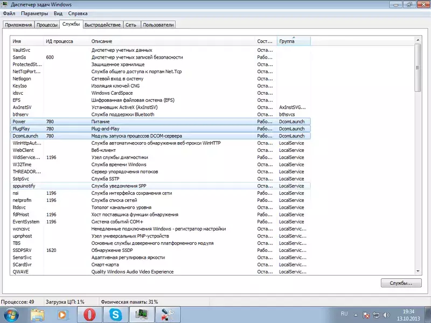Select the Службы tab
The height and width of the screenshot is (323, 431).
[71, 24]
